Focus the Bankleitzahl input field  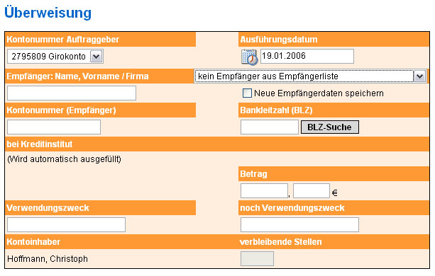pos(270,127)
